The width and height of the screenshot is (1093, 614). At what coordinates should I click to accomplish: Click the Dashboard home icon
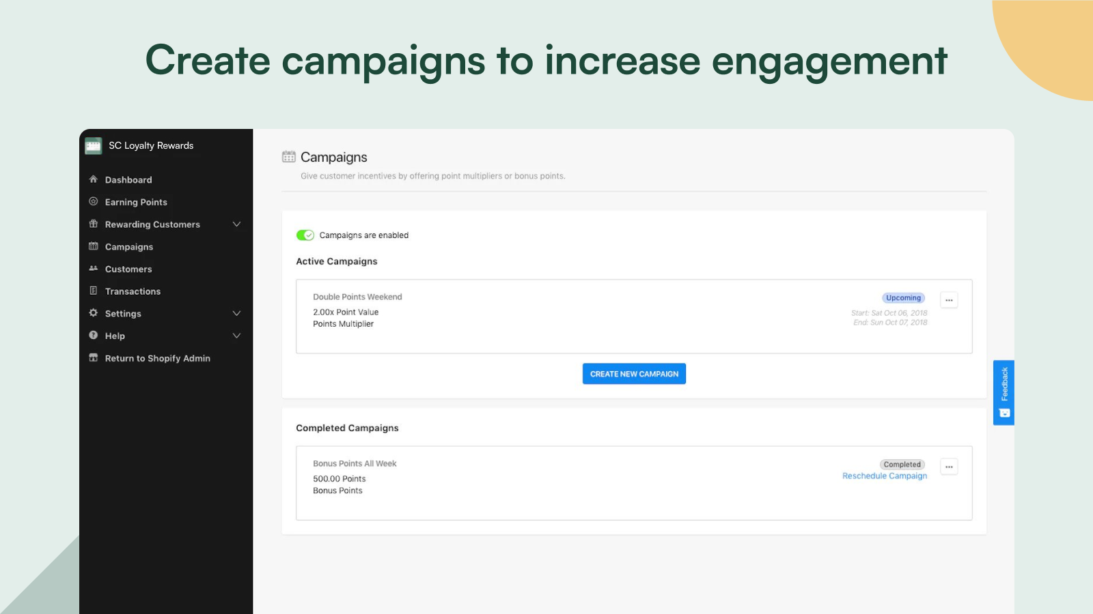click(x=94, y=179)
